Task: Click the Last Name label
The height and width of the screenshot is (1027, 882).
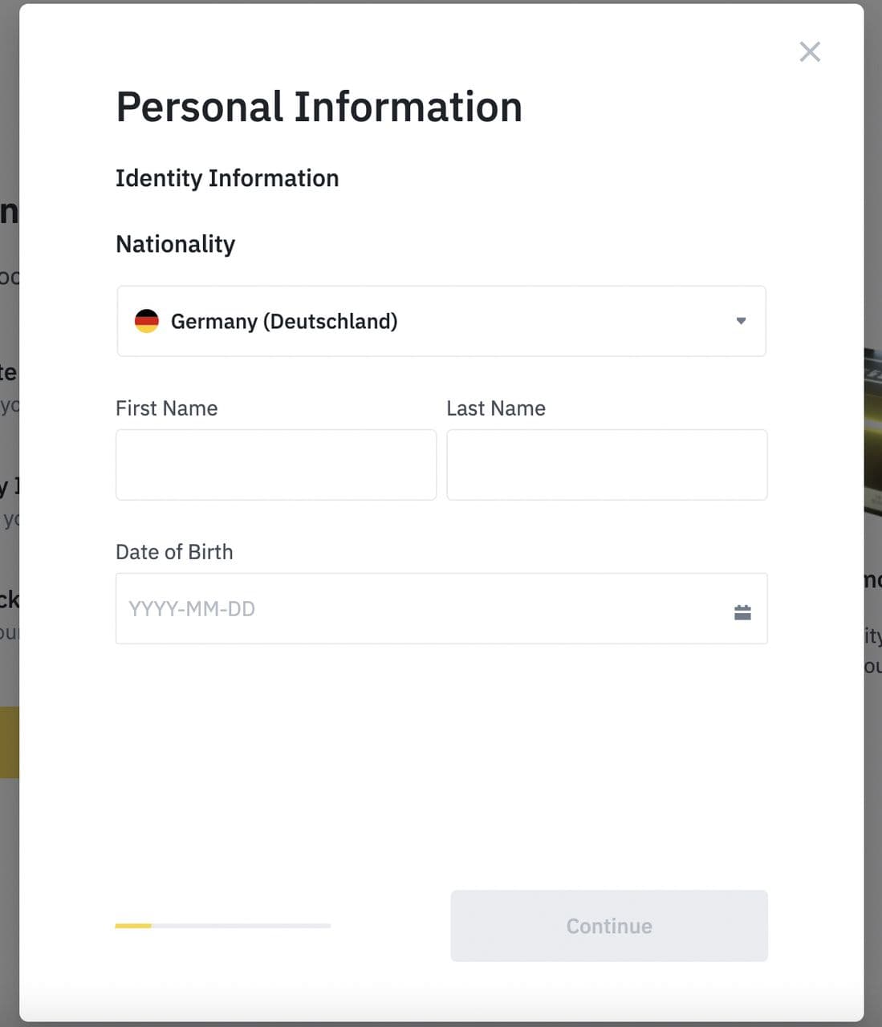Action: [496, 408]
